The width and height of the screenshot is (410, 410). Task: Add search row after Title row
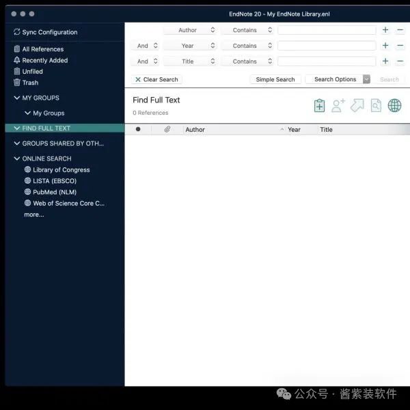pos(385,61)
